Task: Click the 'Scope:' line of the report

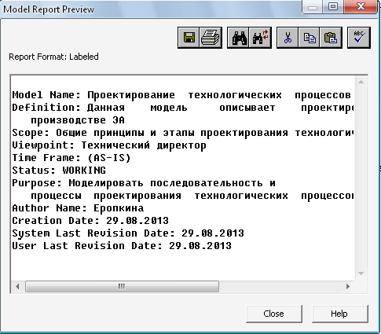Action: (183, 133)
